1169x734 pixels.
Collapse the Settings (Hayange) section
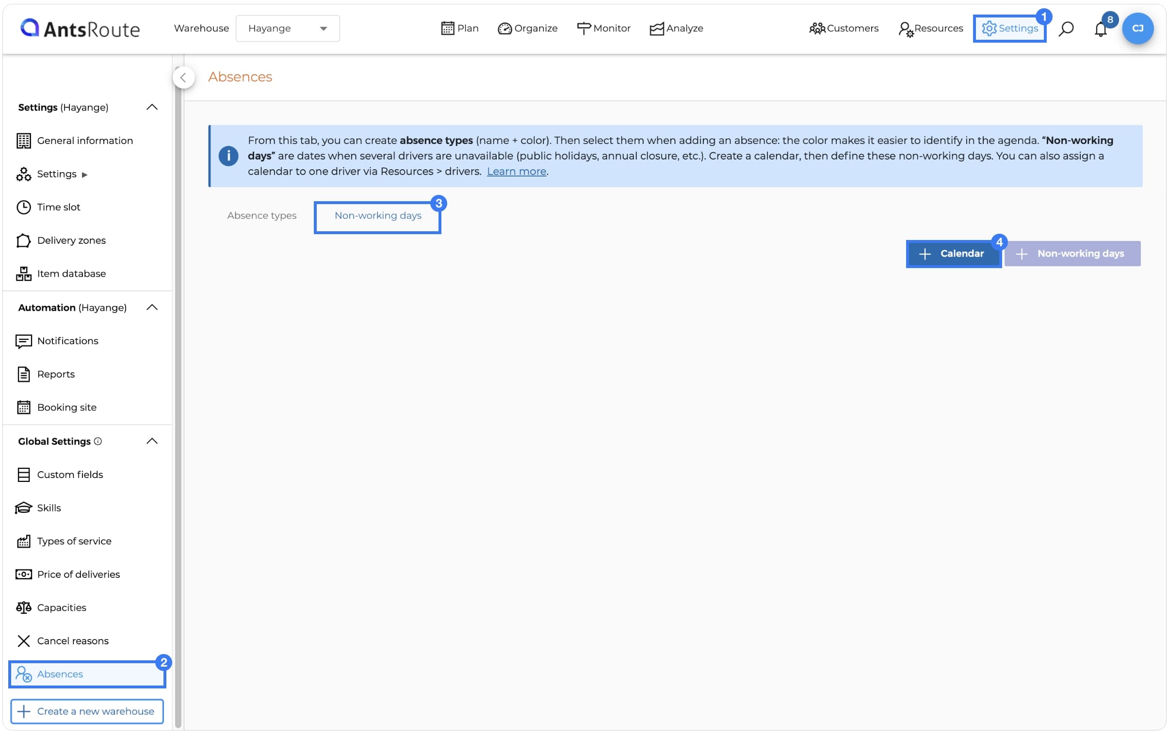pyautogui.click(x=152, y=107)
